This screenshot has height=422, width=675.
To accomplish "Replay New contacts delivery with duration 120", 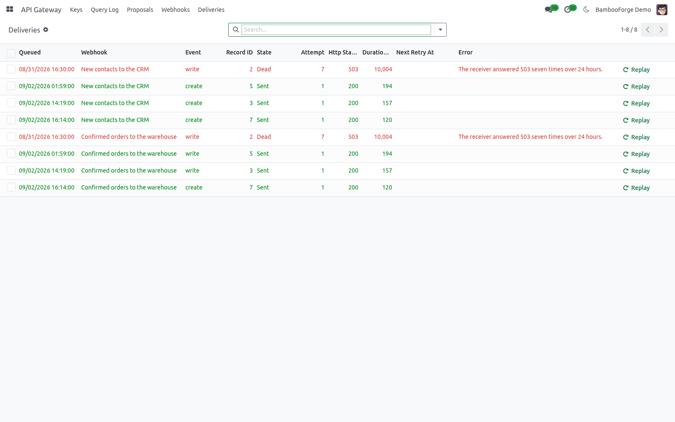I will click(x=636, y=120).
